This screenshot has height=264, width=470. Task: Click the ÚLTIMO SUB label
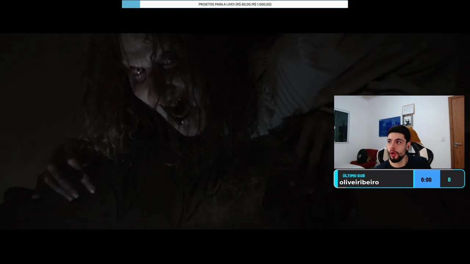354,176
